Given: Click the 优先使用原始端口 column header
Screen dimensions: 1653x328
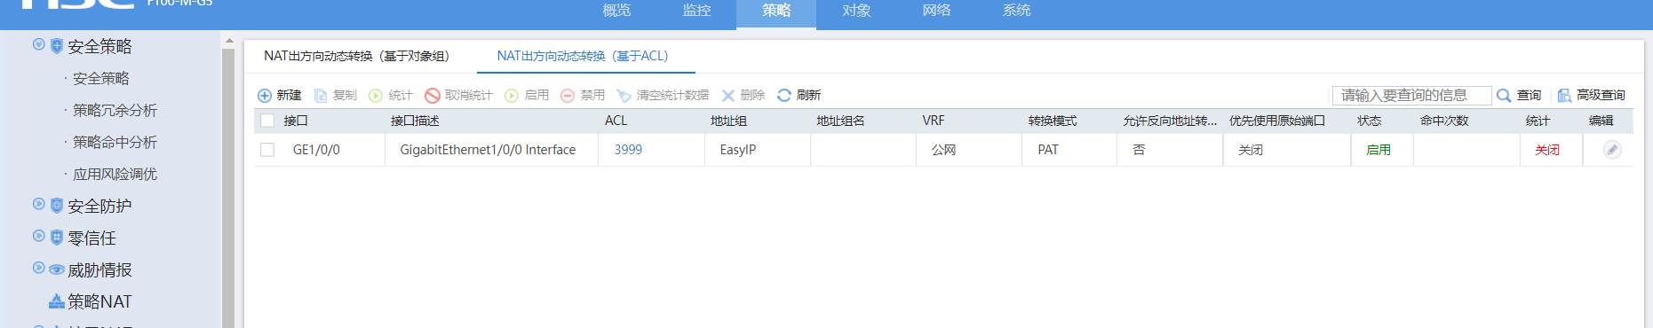Looking at the screenshot, I should tap(1277, 121).
